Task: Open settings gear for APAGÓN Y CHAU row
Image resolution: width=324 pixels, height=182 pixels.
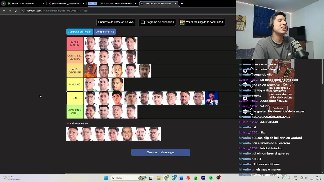Action: click(245, 111)
